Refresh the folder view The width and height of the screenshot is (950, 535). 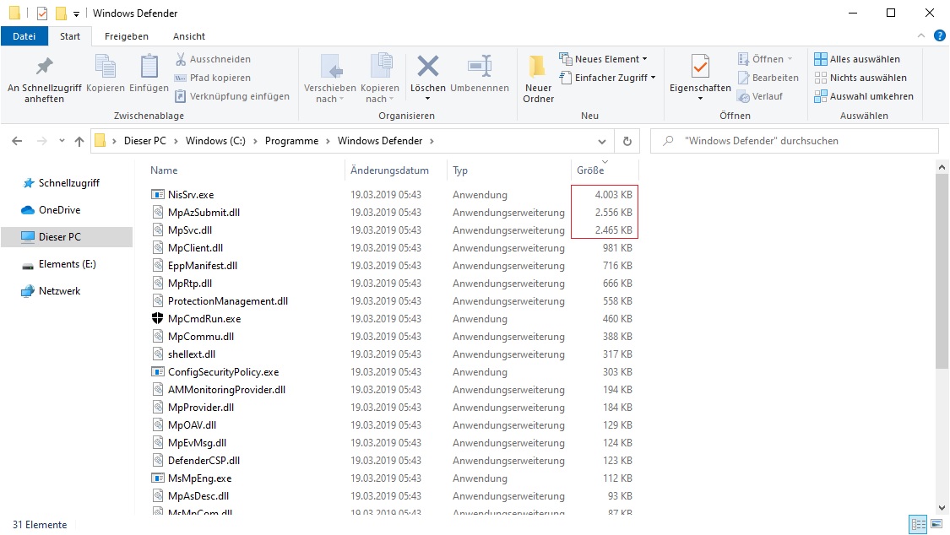click(x=627, y=141)
